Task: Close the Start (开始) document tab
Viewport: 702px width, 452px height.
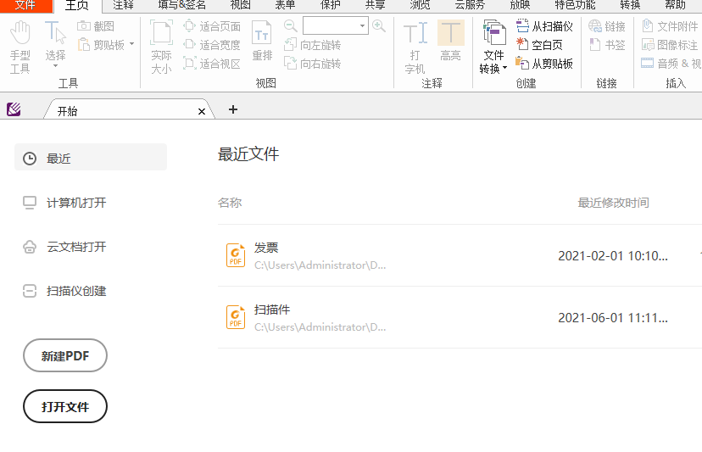Action: coord(202,112)
